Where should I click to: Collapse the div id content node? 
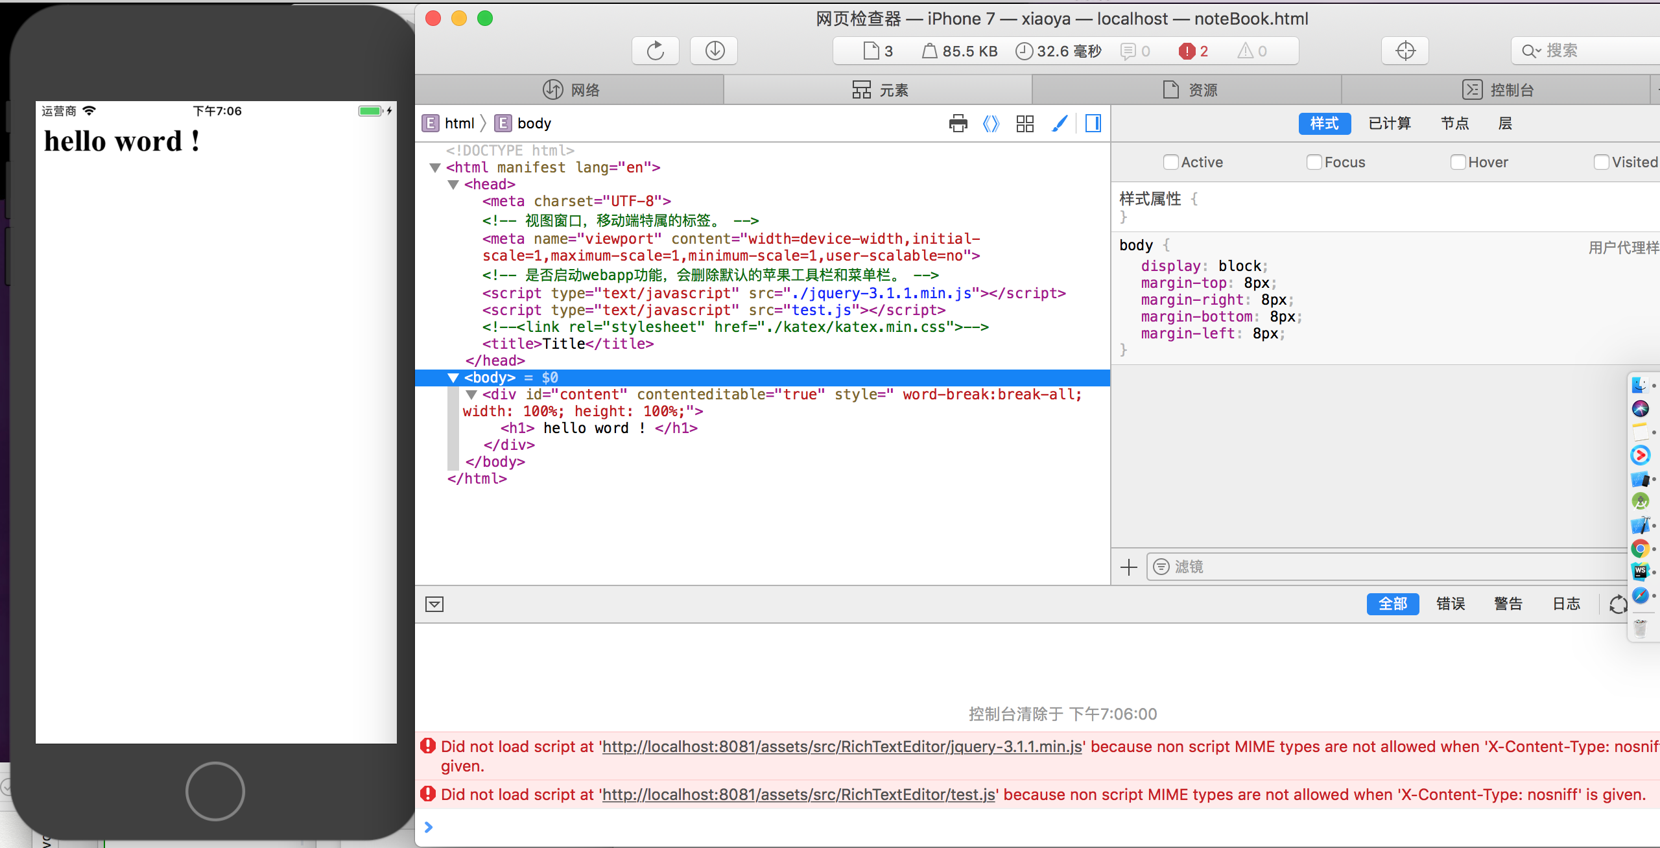(x=471, y=394)
